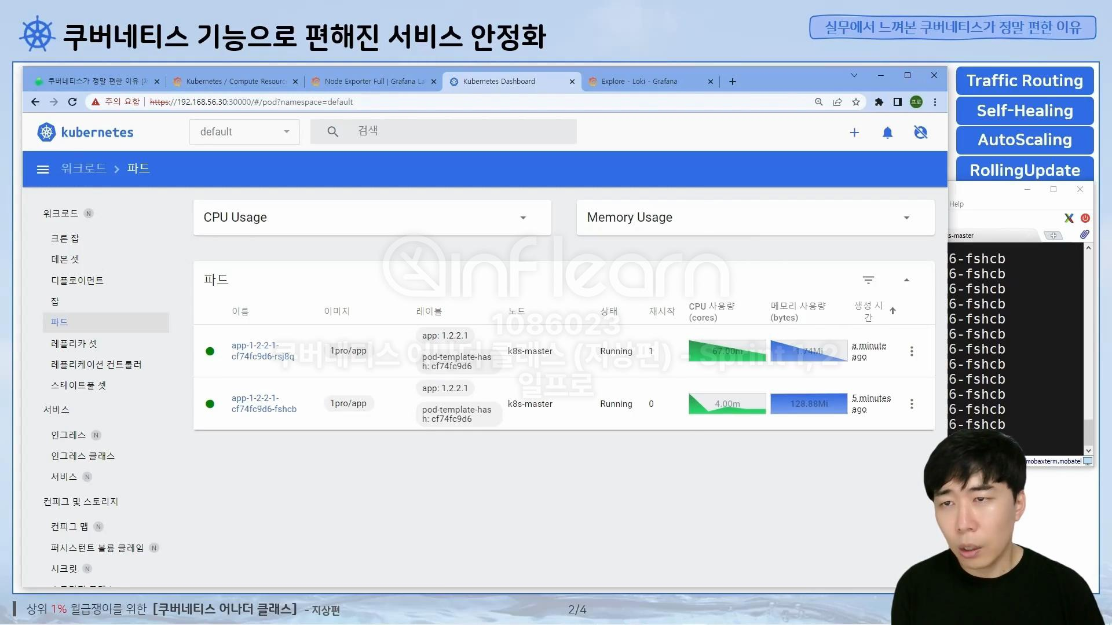Click the pod list filter icon

tap(868, 280)
